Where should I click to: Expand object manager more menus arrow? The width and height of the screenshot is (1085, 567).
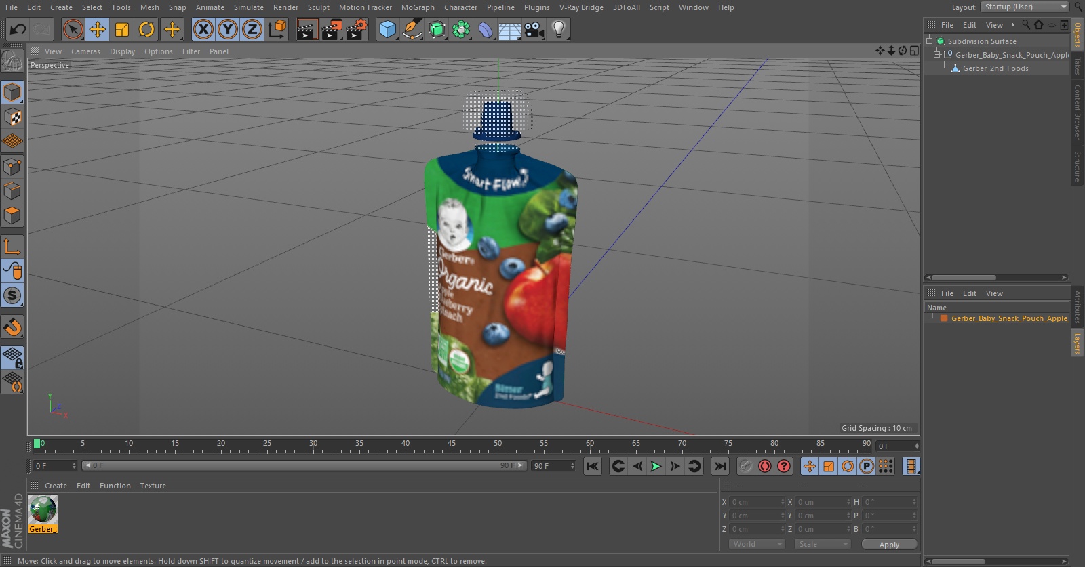(1012, 25)
